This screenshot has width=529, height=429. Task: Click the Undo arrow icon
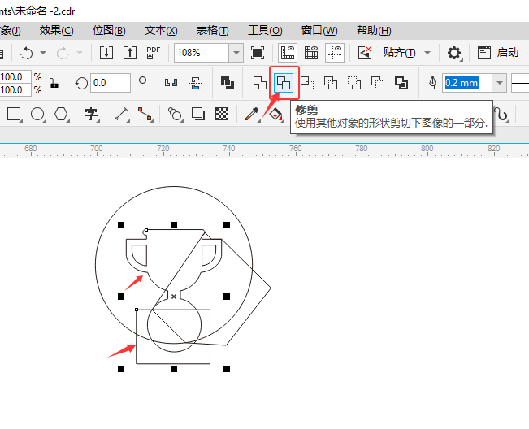pos(27,53)
